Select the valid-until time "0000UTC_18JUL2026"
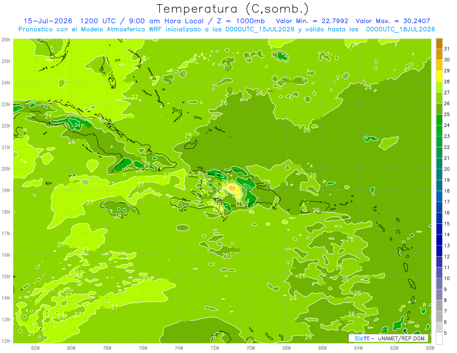 click(x=400, y=29)
